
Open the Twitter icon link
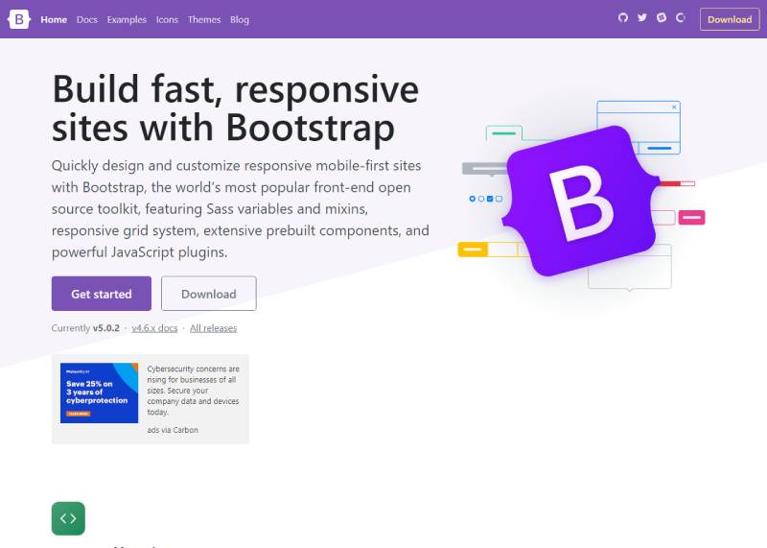point(642,18)
